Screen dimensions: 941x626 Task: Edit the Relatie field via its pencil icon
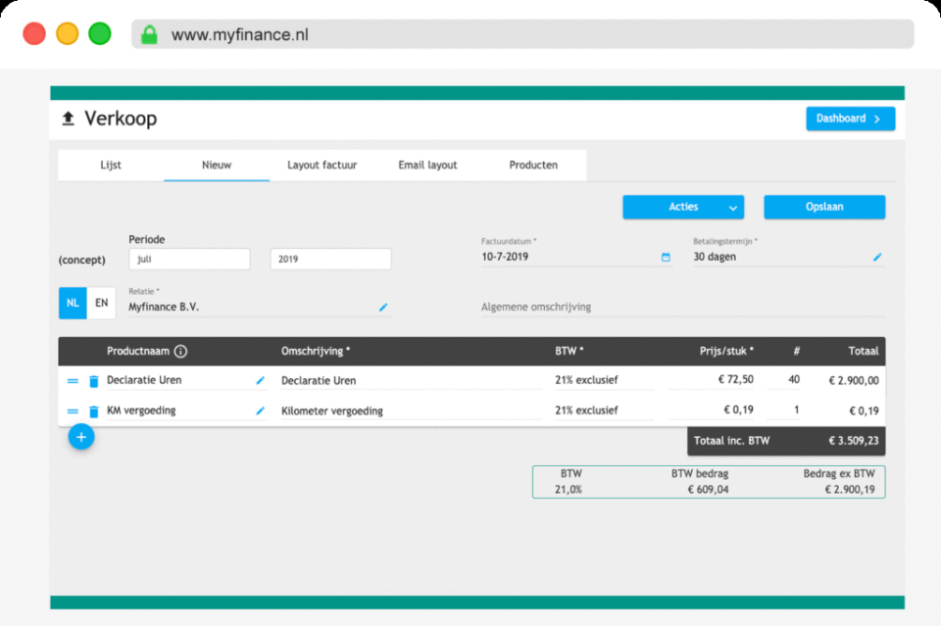[383, 307]
